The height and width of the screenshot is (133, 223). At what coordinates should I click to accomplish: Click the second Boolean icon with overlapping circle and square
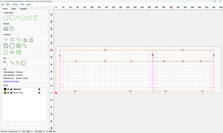pos(12,29)
